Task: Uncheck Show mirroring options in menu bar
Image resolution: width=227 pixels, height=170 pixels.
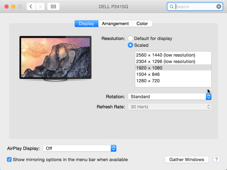Action: pos(9,160)
